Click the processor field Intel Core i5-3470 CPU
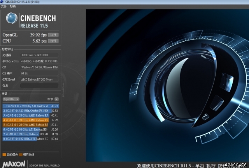The width and height of the screenshot is (249, 168). [39, 55]
